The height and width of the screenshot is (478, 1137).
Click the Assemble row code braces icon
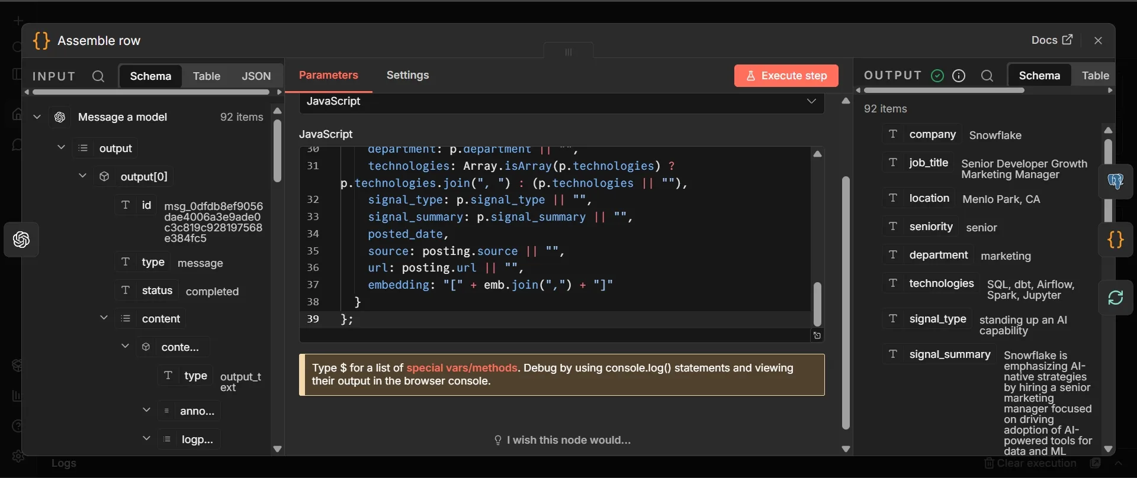pyautogui.click(x=41, y=41)
